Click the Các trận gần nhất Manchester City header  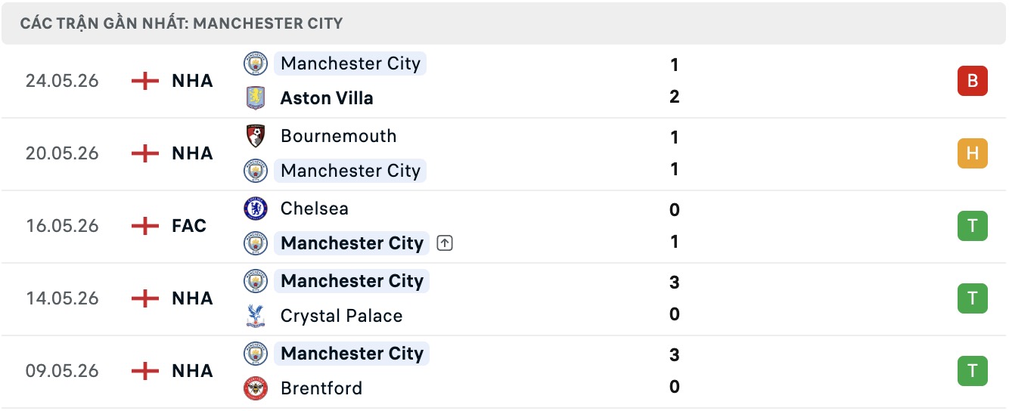pos(182,23)
